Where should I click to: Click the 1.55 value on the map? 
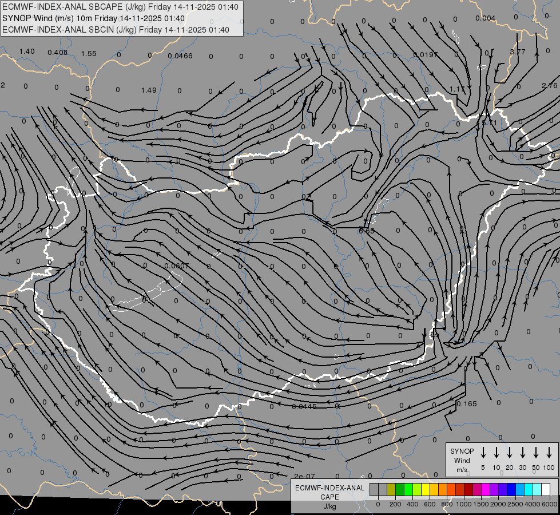click(x=89, y=54)
